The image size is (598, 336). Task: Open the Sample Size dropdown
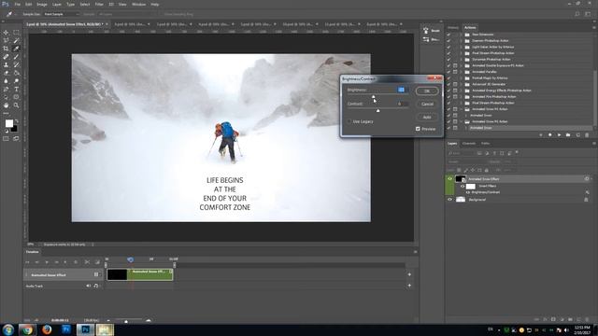coord(61,14)
